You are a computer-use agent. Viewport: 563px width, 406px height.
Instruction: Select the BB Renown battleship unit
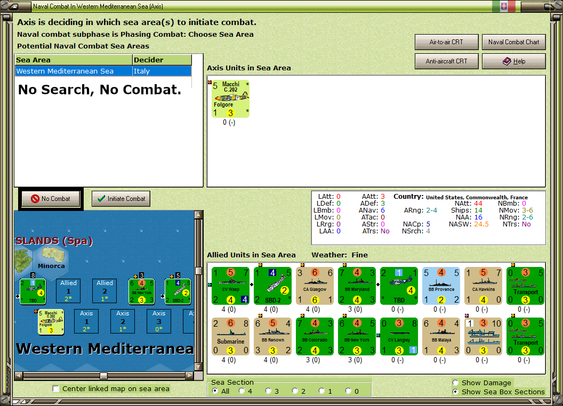point(272,336)
